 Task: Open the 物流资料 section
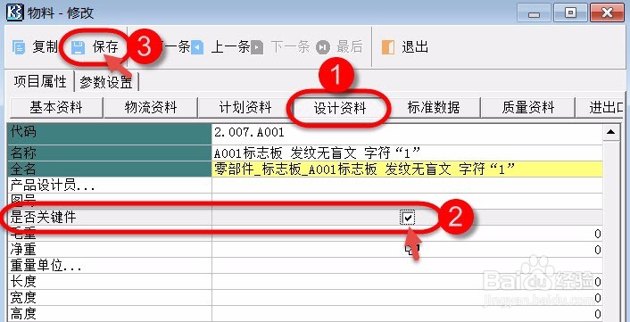tap(151, 108)
